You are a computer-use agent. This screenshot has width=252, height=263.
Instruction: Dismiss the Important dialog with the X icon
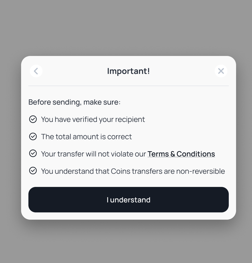pos(221,71)
